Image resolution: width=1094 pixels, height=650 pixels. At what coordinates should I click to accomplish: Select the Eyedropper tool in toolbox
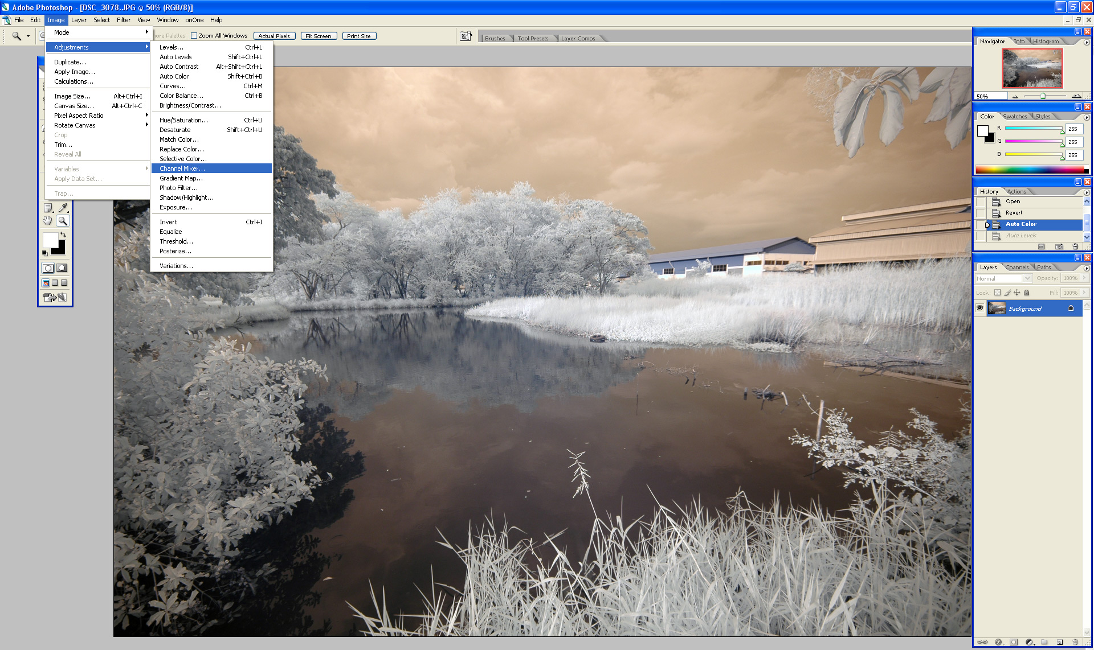[x=63, y=208]
